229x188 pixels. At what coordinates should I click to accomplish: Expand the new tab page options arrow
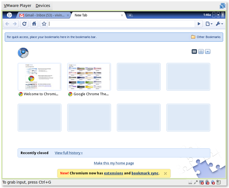point(208,51)
